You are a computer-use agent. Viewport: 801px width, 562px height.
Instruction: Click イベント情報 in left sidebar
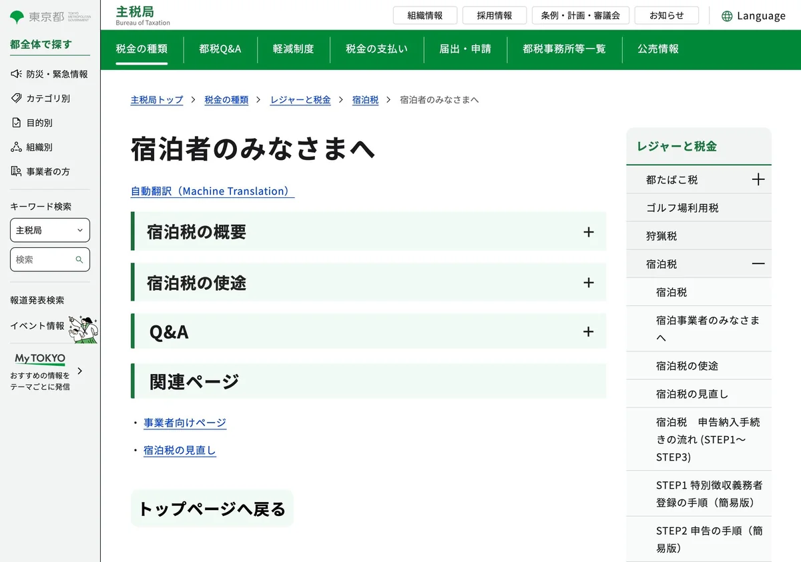(x=37, y=326)
